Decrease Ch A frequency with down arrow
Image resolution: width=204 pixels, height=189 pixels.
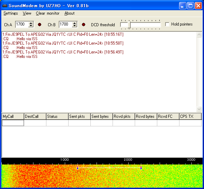31,26
